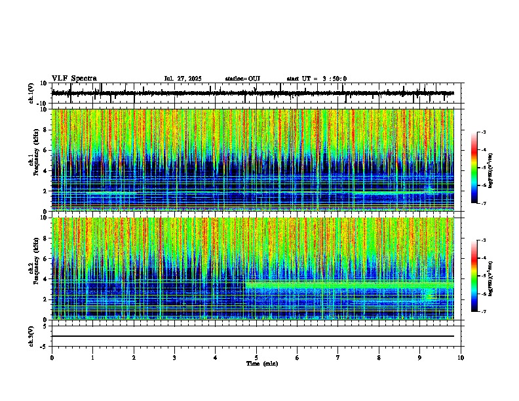Click the time axis tick label '4'
The width and height of the screenshot is (519, 401).
tap(216, 358)
